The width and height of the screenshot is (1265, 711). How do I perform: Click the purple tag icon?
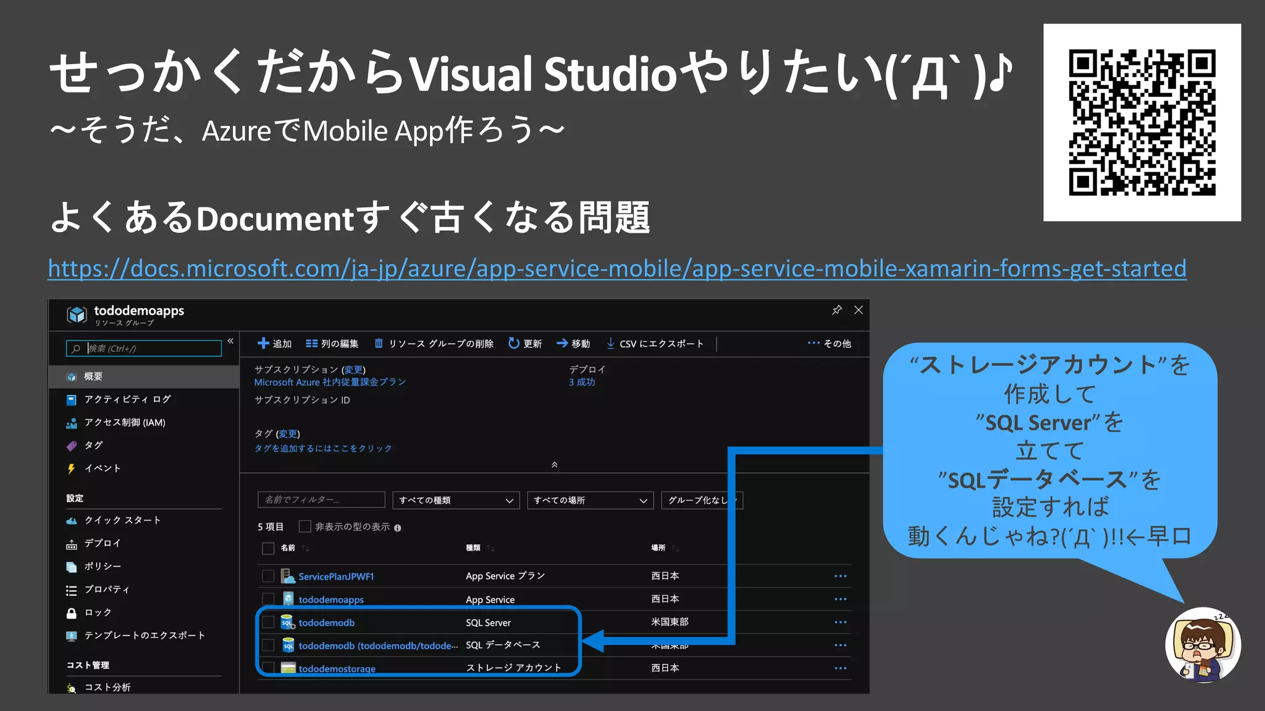(x=72, y=446)
